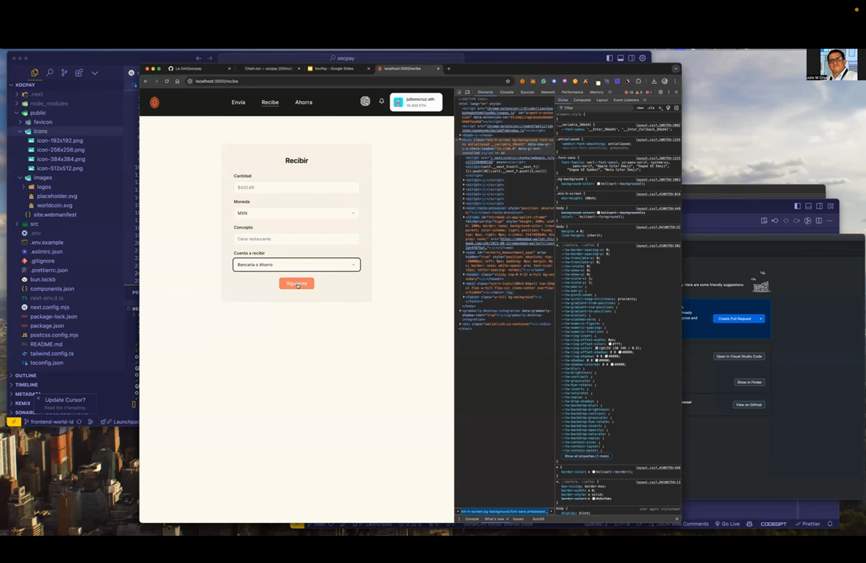Image resolution: width=866 pixels, height=563 pixels.
Task: Open the Chrome three-dot menu
Action: 675,81
